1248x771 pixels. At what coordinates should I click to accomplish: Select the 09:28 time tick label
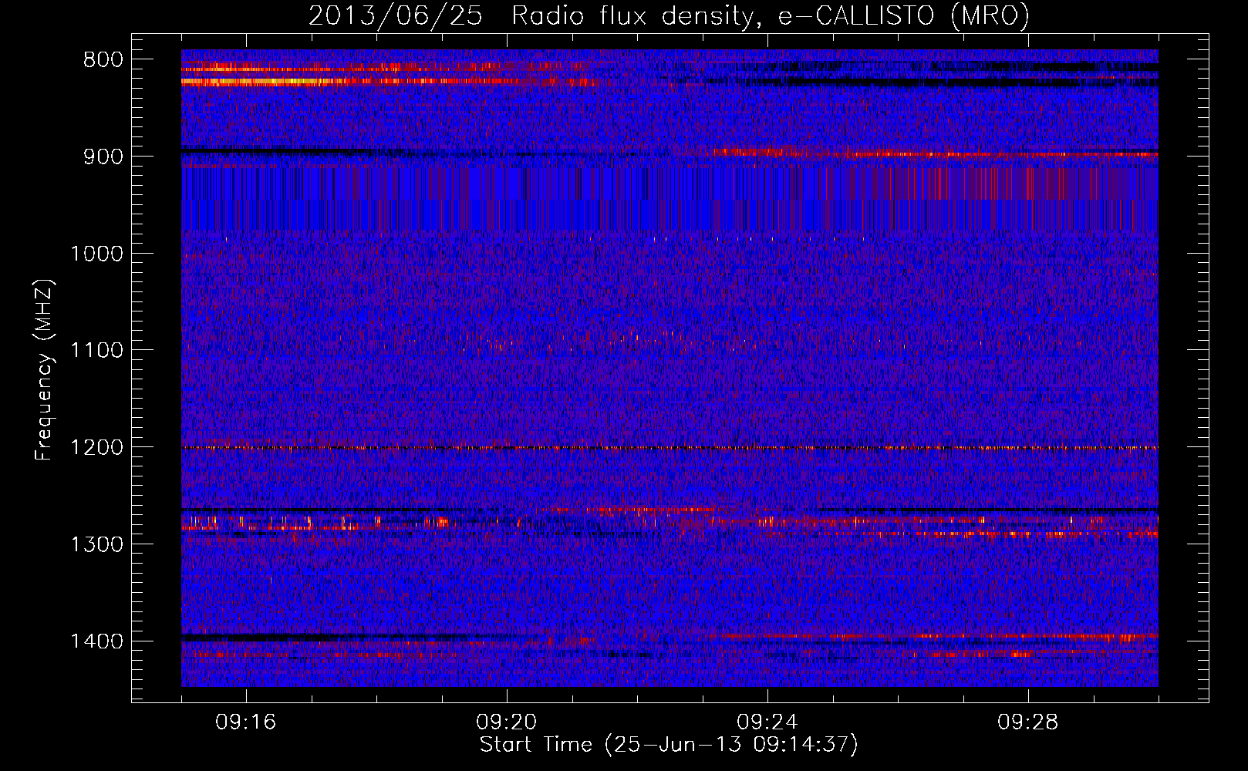tap(1028, 722)
